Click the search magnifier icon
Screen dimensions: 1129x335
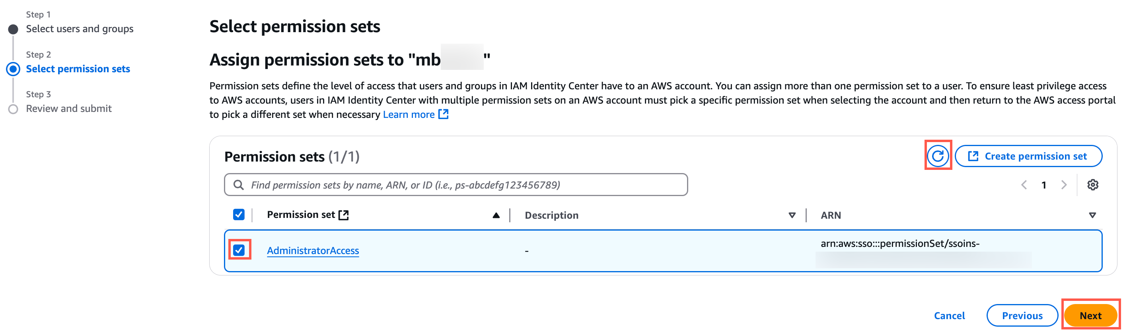point(238,185)
